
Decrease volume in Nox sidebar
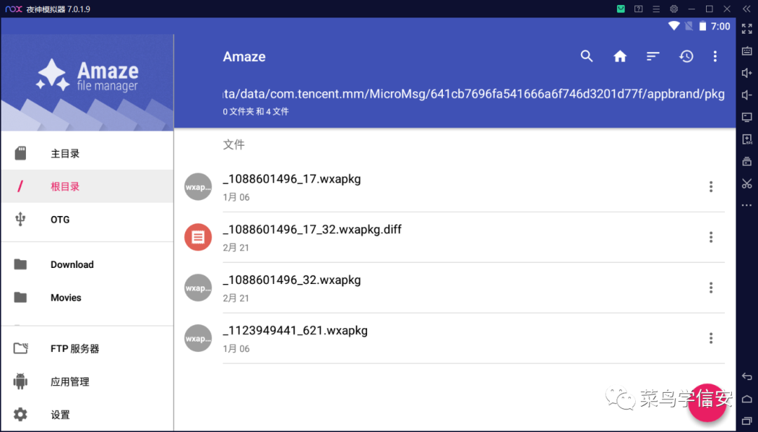747,95
